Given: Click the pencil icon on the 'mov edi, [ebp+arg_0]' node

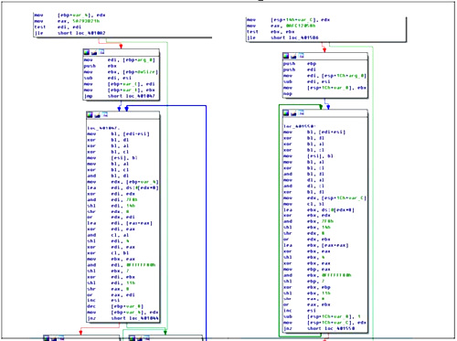Looking at the screenshot, I should pos(94,52).
